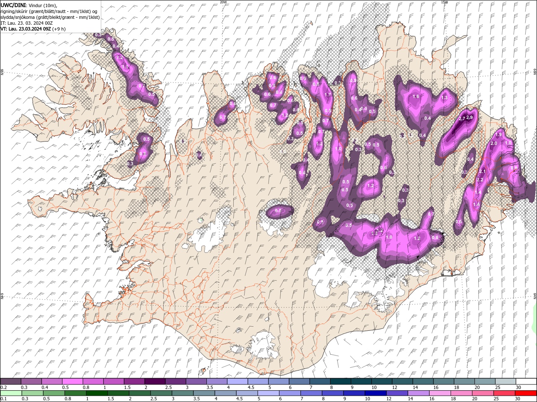Click the 0.9 snowfall value in the north
Screen dimensions: 537x402
click(x=353, y=81)
